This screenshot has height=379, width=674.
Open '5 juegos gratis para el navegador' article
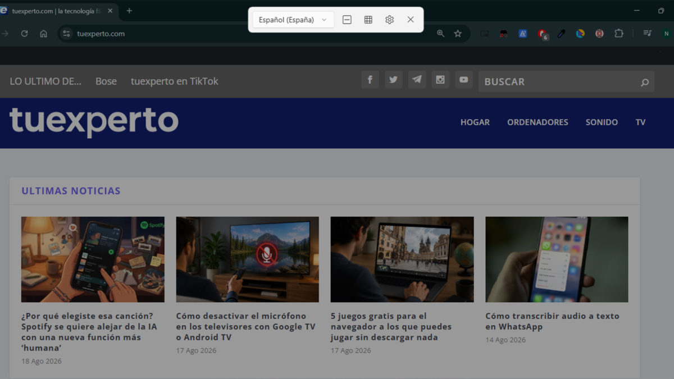pyautogui.click(x=391, y=327)
